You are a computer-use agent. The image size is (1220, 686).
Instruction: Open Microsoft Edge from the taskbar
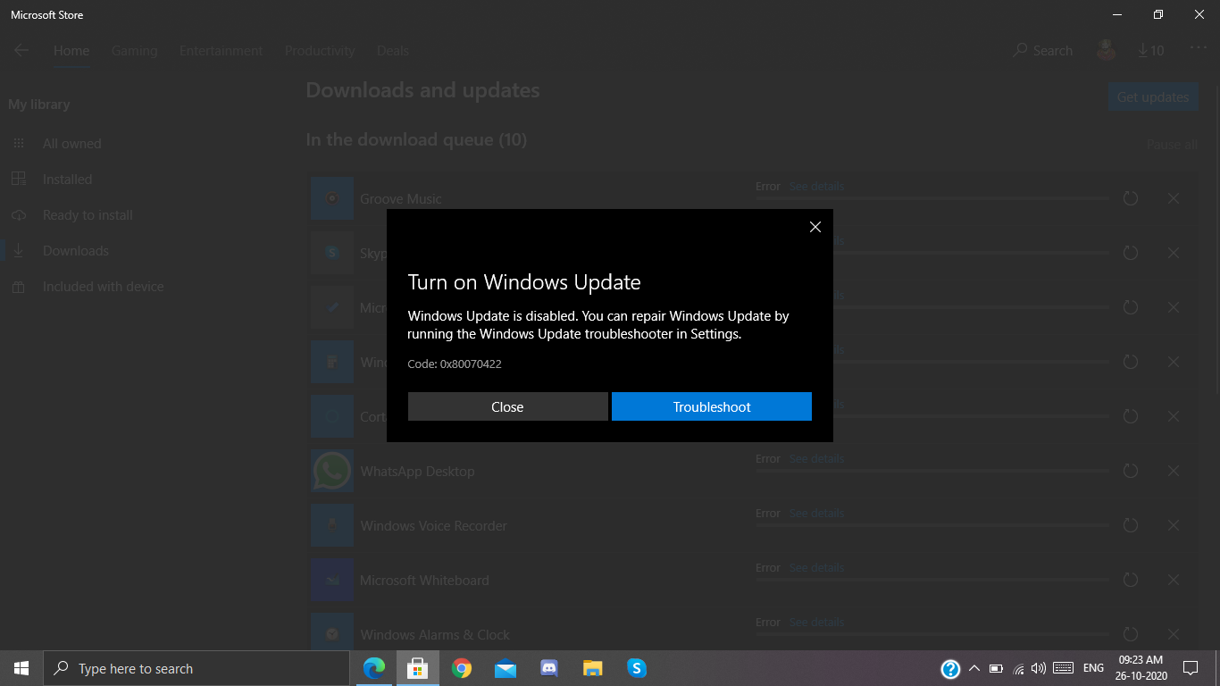374,668
